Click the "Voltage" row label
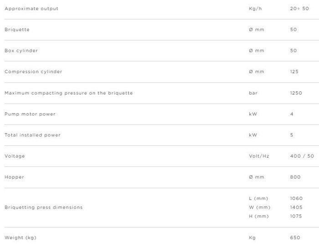This screenshot has height=244, width=319. click(x=15, y=156)
